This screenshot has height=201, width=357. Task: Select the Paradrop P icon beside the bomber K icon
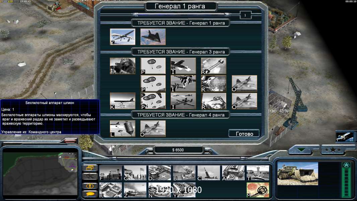153,101
